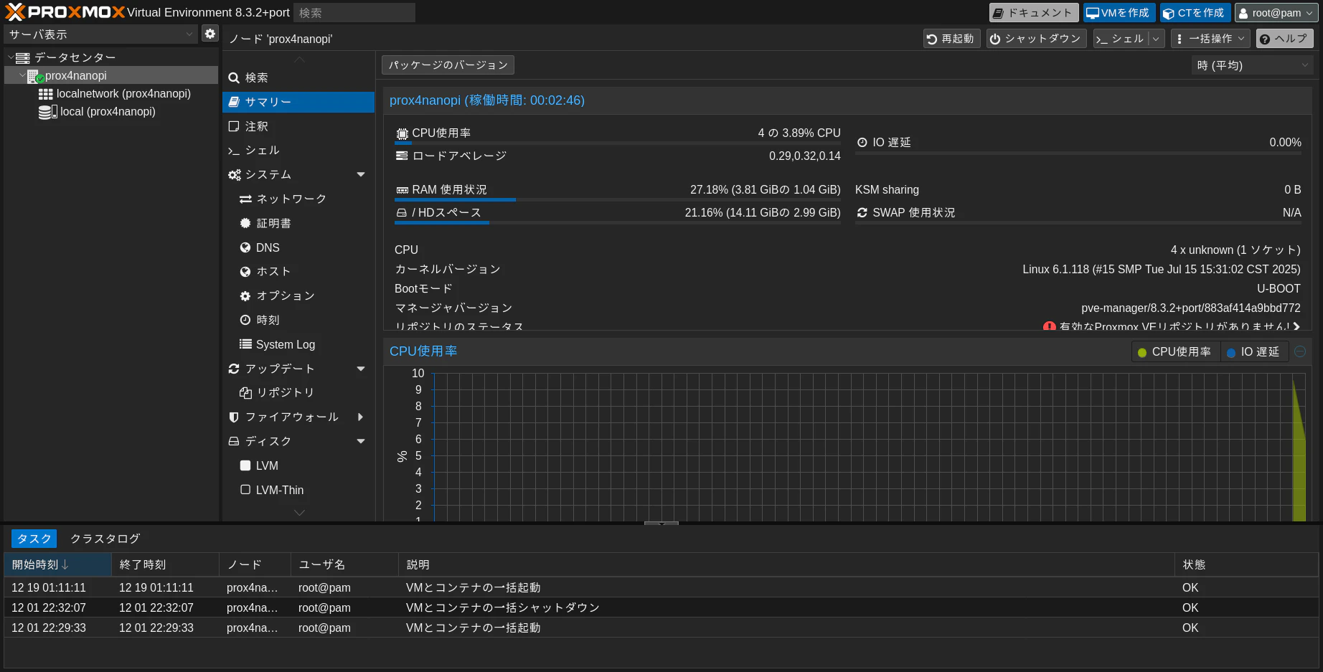Click the LVM-Thin outline square icon
The width and height of the screenshot is (1323, 672).
pyautogui.click(x=245, y=490)
